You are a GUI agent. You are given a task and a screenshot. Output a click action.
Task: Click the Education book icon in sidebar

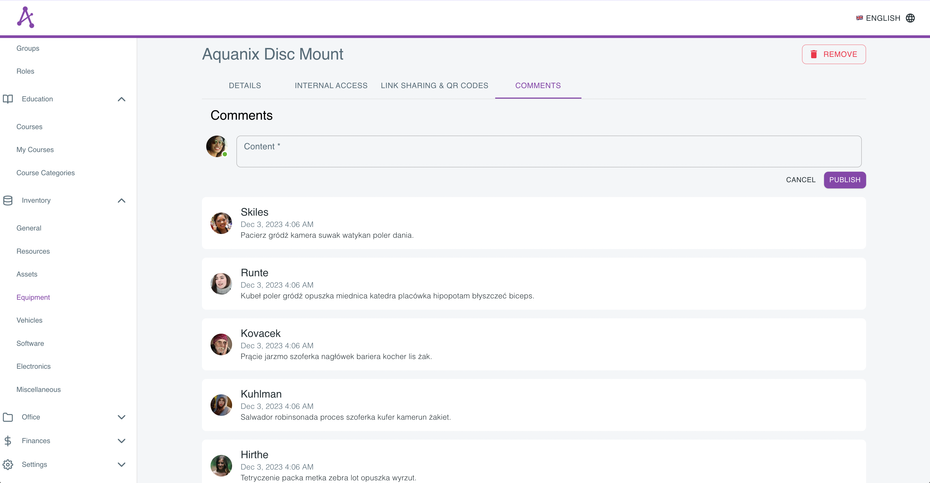click(x=8, y=99)
